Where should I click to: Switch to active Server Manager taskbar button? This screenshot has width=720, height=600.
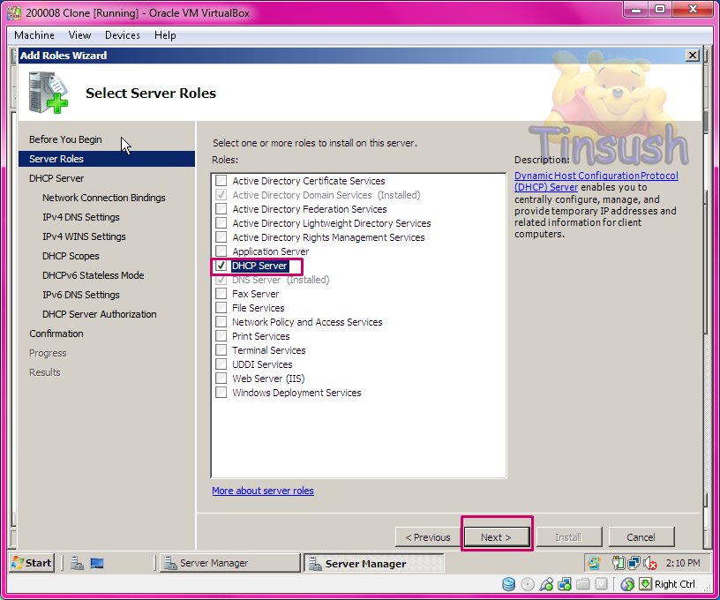[374, 563]
